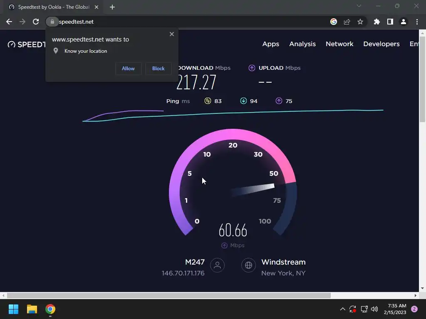Open the Apps menu item

[x=270, y=44]
